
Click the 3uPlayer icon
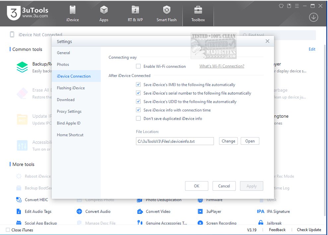tap(200, 212)
